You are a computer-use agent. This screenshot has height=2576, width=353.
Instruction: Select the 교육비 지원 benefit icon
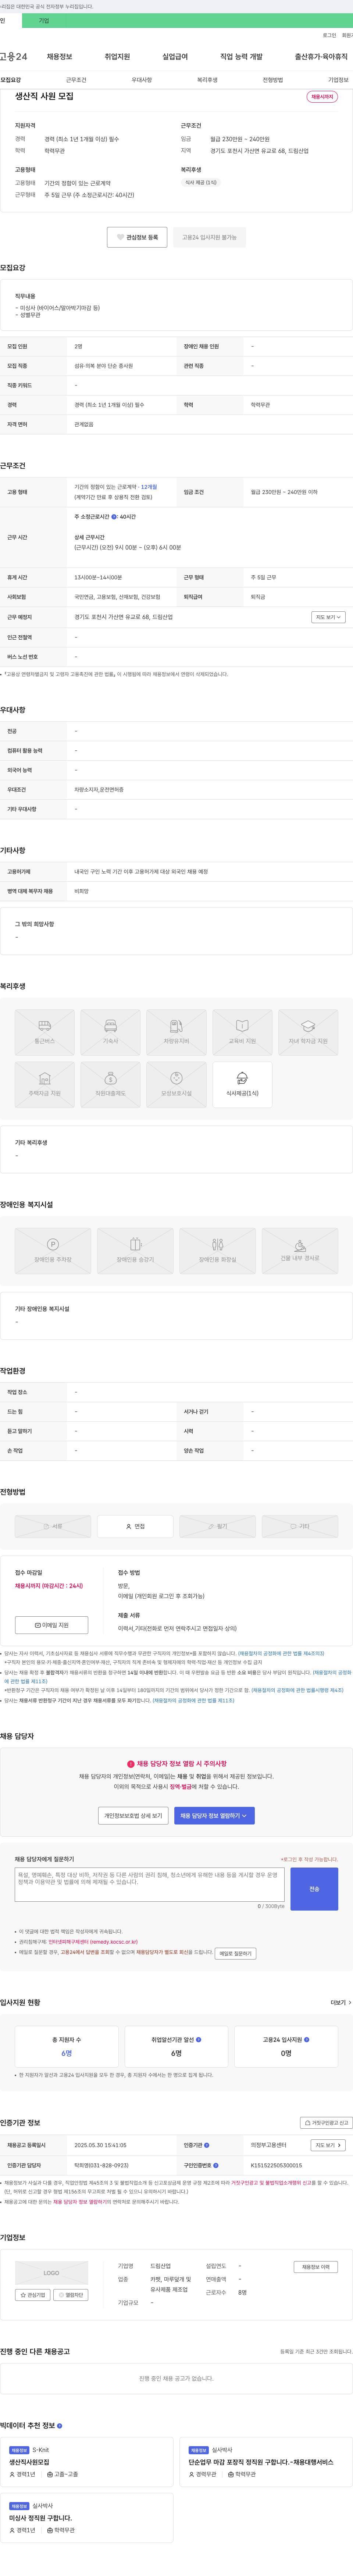(242, 1032)
